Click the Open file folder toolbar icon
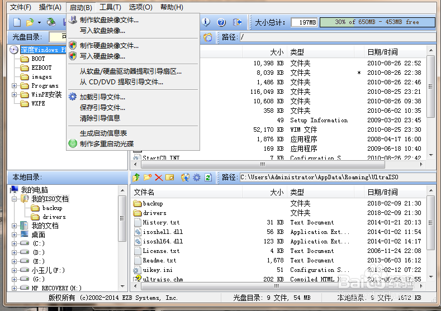This screenshot has width=441, height=311. click(30, 22)
